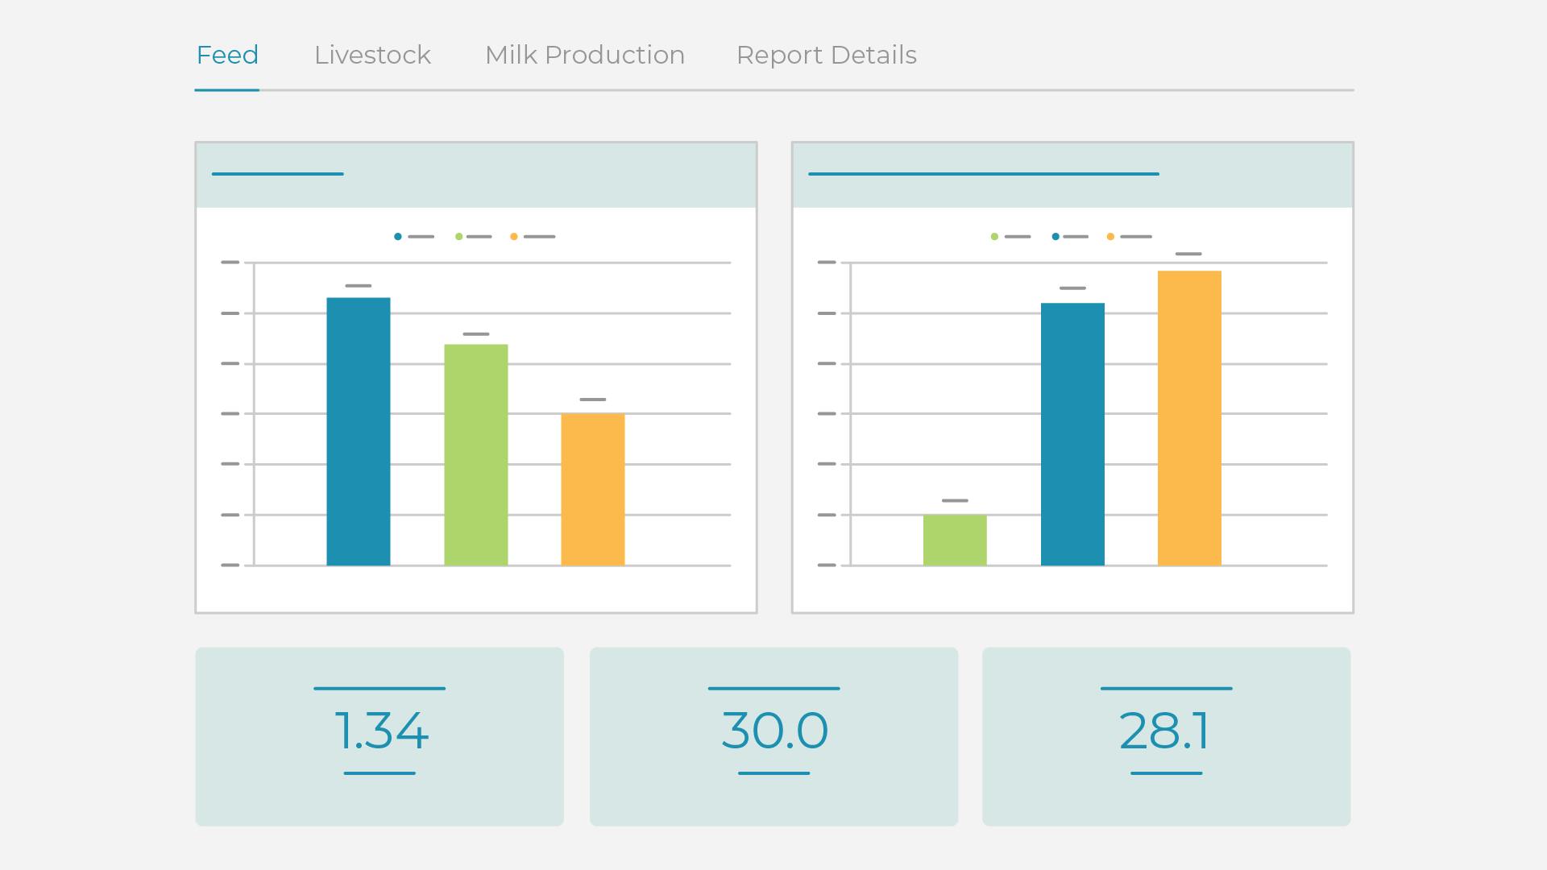Open the 28.1 metric card
The height and width of the screenshot is (870, 1547).
tap(1166, 736)
